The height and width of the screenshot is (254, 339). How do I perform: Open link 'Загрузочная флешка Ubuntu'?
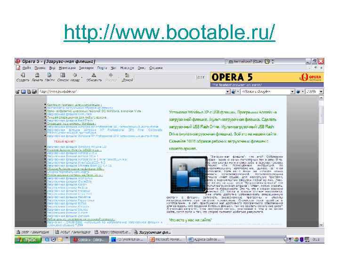pos(67,209)
